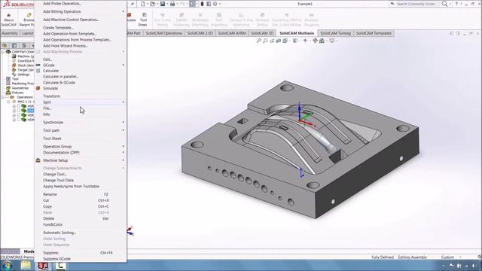Switch to the SolidCAM 2.5D tab
The height and width of the screenshot is (271, 482).
tap(200, 33)
